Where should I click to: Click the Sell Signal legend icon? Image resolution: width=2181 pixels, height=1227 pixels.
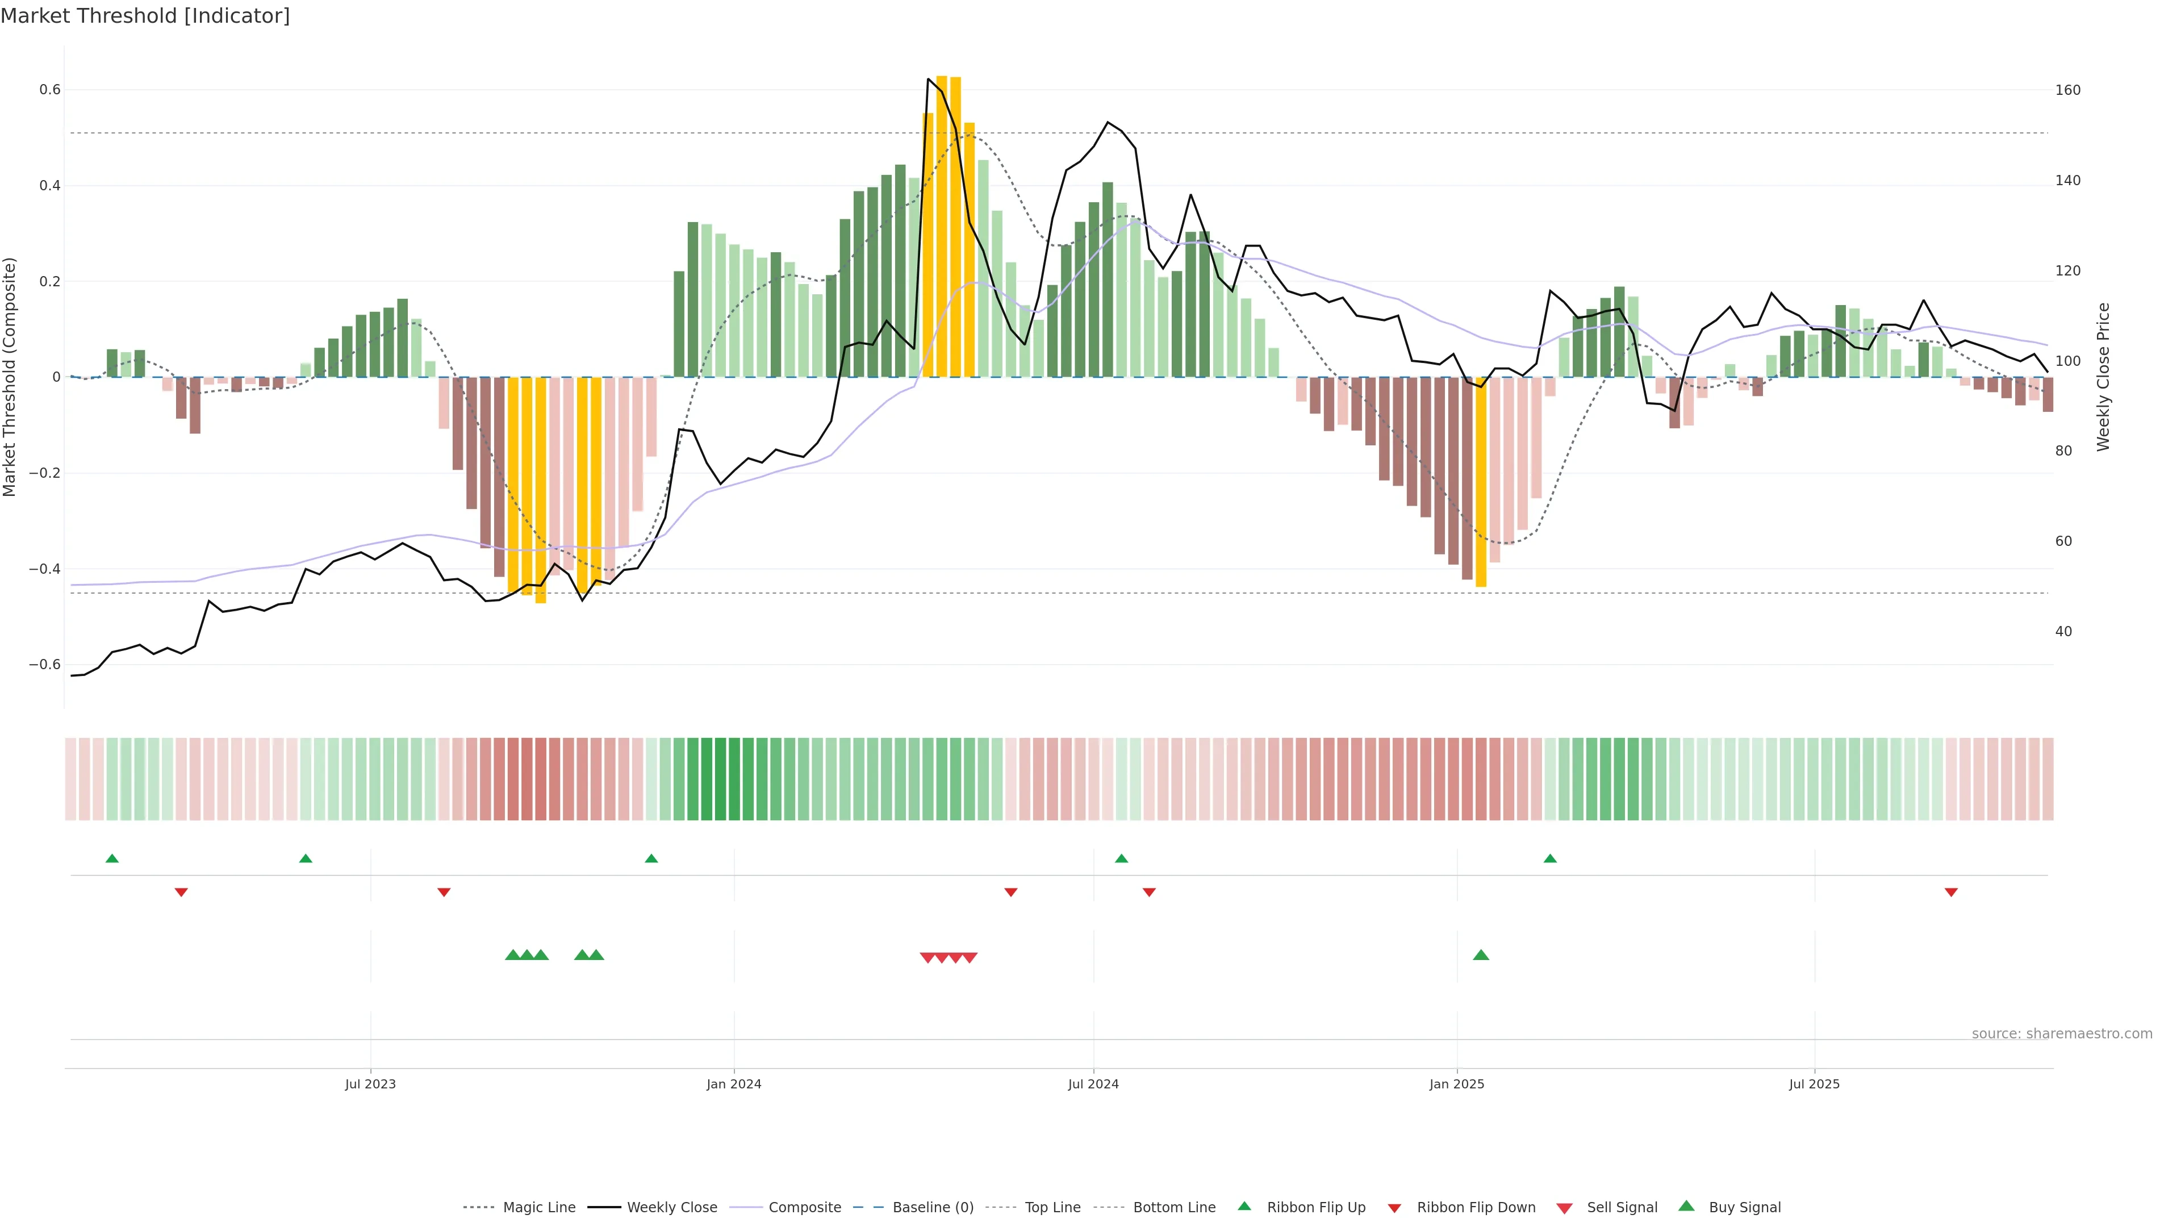click(1565, 1208)
